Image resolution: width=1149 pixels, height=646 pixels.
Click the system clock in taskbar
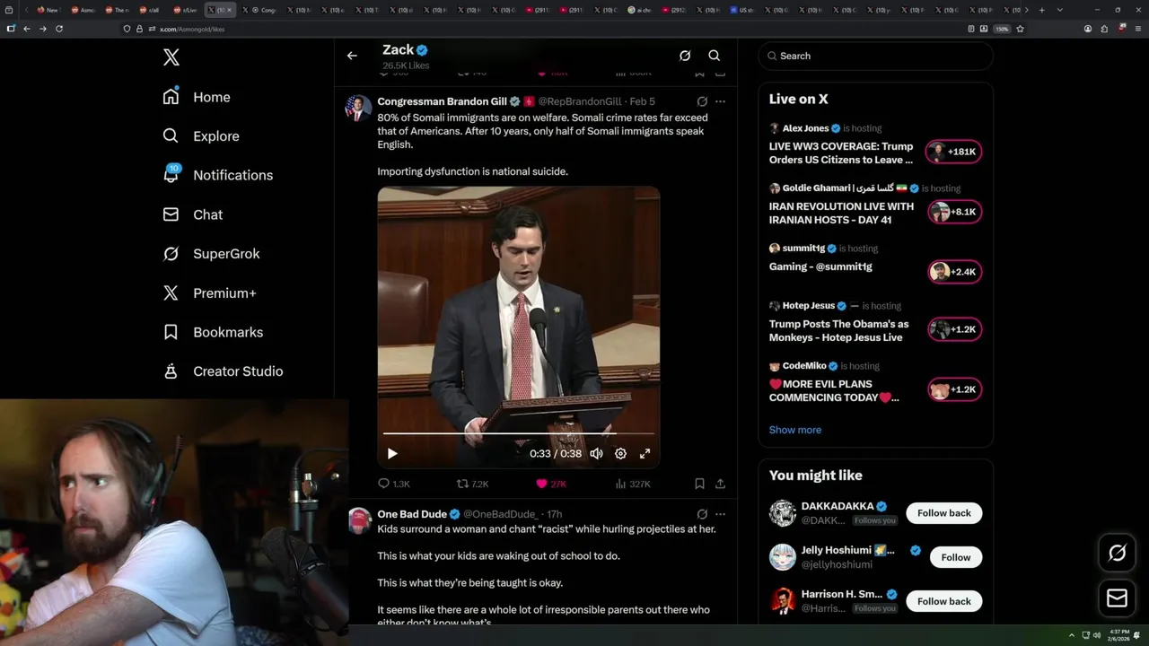point(1118,635)
